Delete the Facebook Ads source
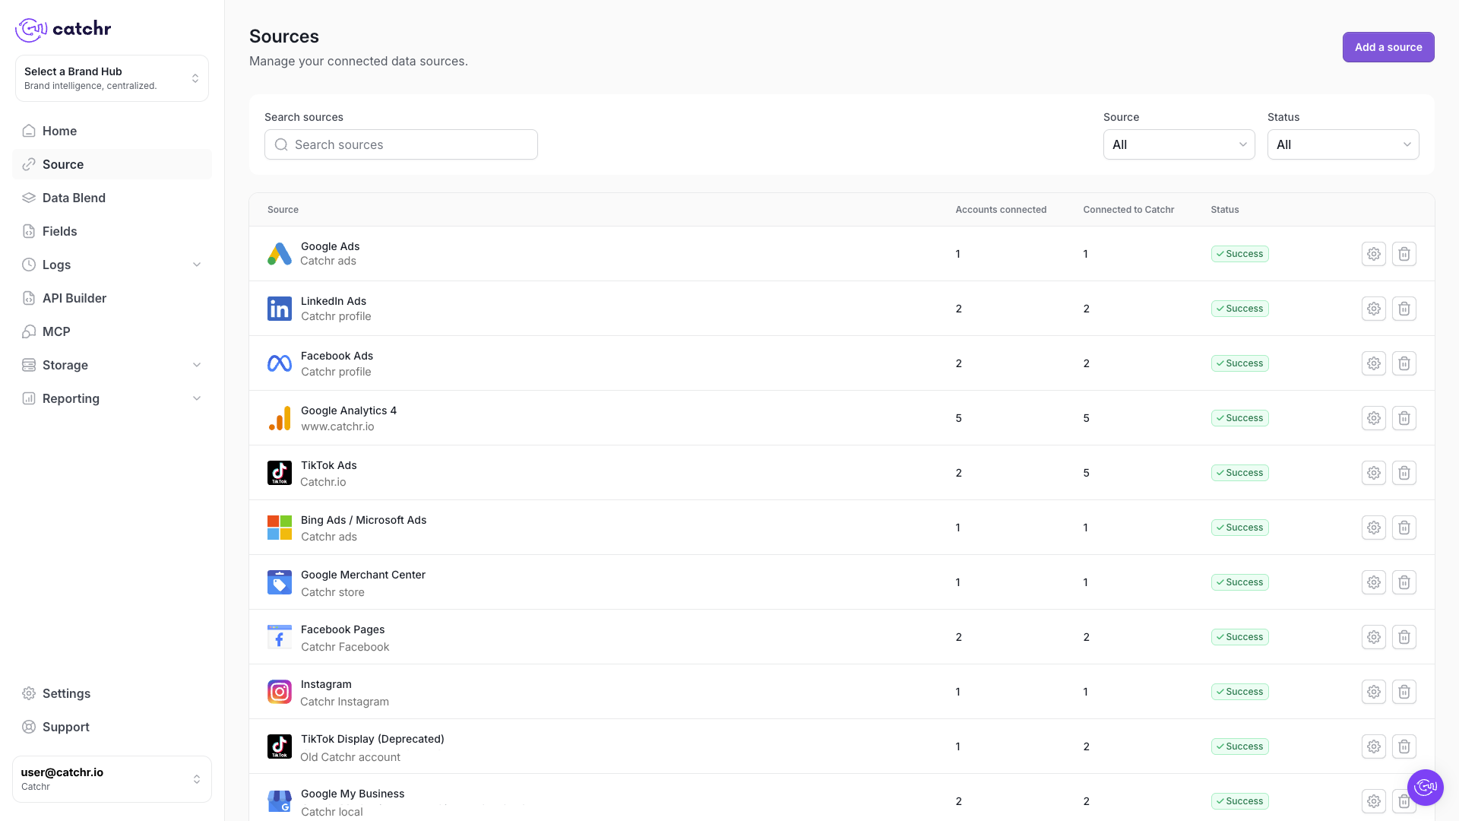This screenshot has width=1459, height=821. (1404, 363)
